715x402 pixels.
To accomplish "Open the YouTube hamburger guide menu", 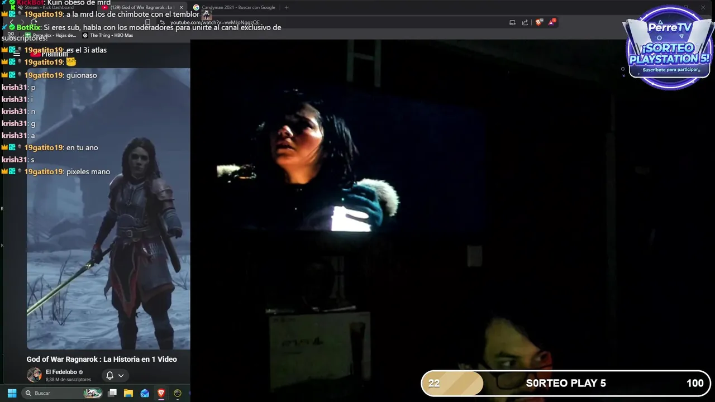I will click(x=17, y=54).
